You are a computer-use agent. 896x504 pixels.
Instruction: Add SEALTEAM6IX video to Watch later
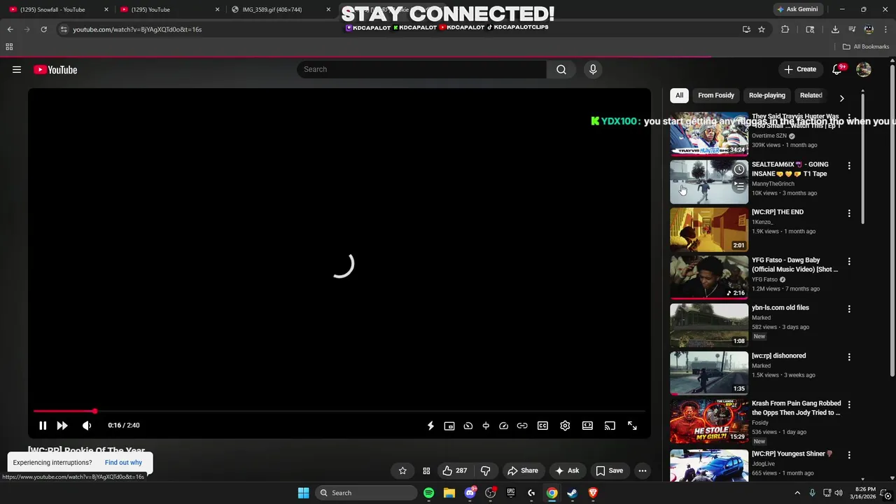[x=739, y=170]
